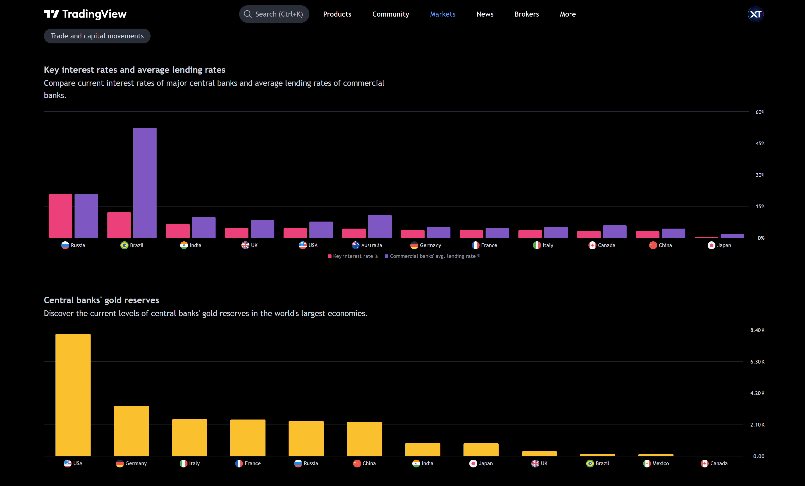
Task: Open the Community menu
Action: [x=390, y=14]
